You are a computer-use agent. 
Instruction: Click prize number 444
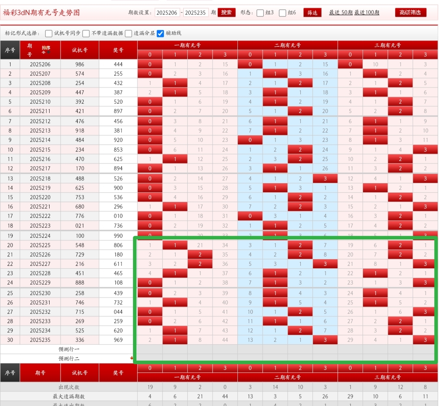click(118, 64)
